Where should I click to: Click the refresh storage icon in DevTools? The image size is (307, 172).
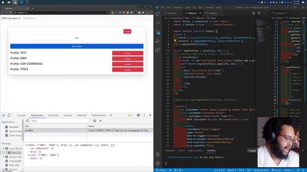[27, 121]
